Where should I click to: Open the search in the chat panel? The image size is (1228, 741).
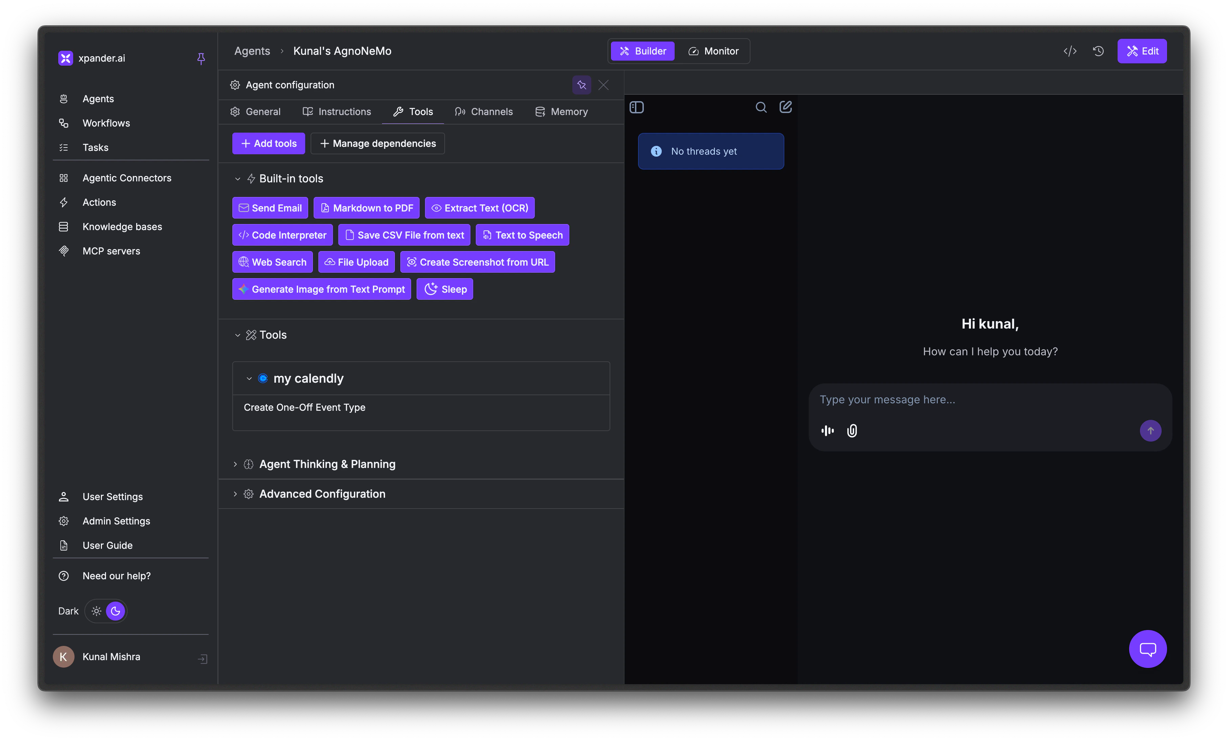click(761, 107)
